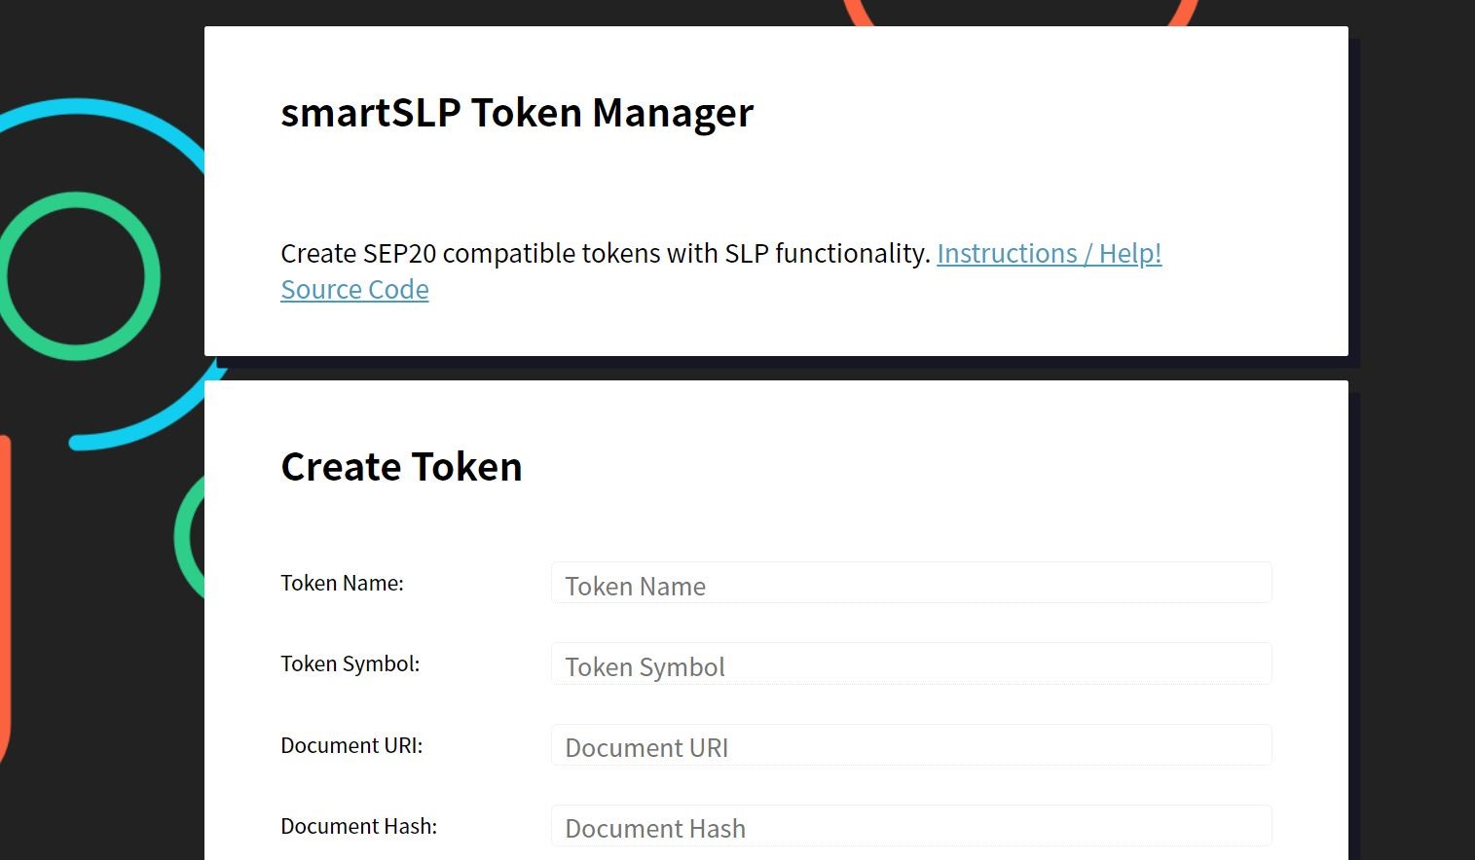The width and height of the screenshot is (1475, 860).
Task: Focus the Token Symbol input field
Action: click(x=911, y=663)
